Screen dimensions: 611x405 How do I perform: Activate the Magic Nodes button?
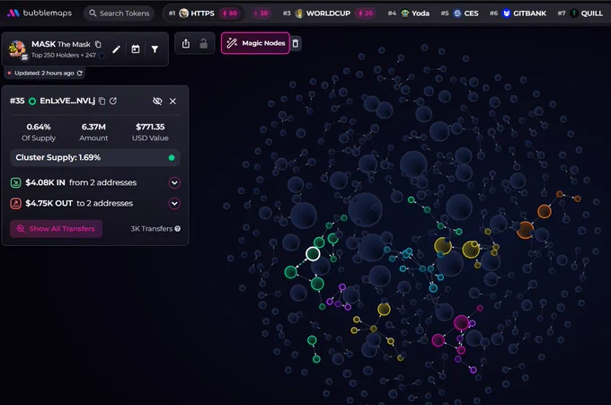point(255,43)
